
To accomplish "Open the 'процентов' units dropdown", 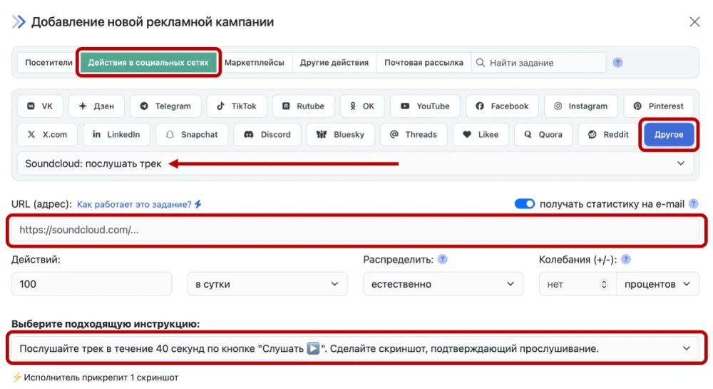I will (x=657, y=284).
